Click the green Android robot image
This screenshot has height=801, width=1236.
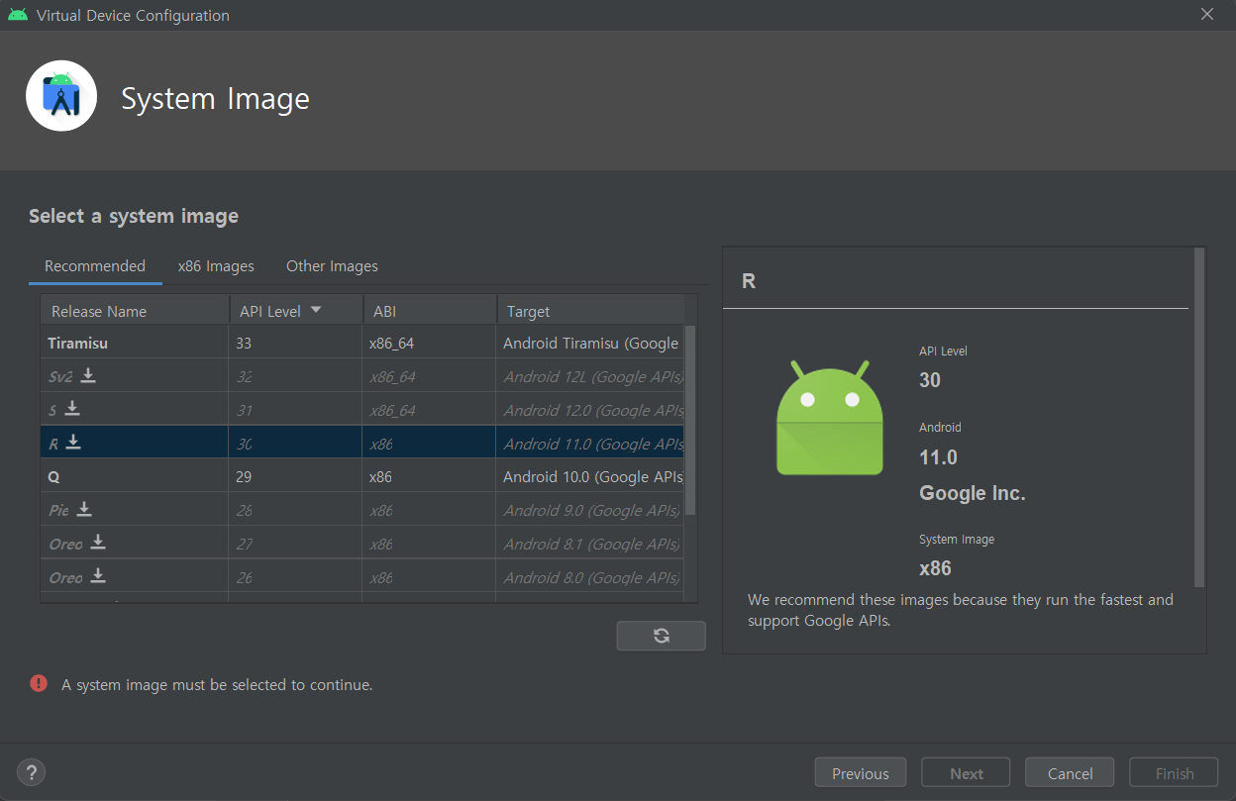830,418
